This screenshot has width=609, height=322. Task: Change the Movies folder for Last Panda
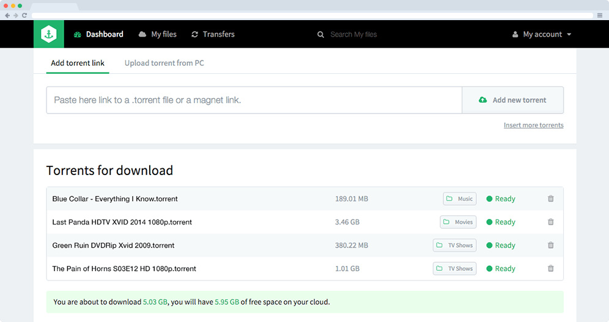pyautogui.click(x=458, y=222)
